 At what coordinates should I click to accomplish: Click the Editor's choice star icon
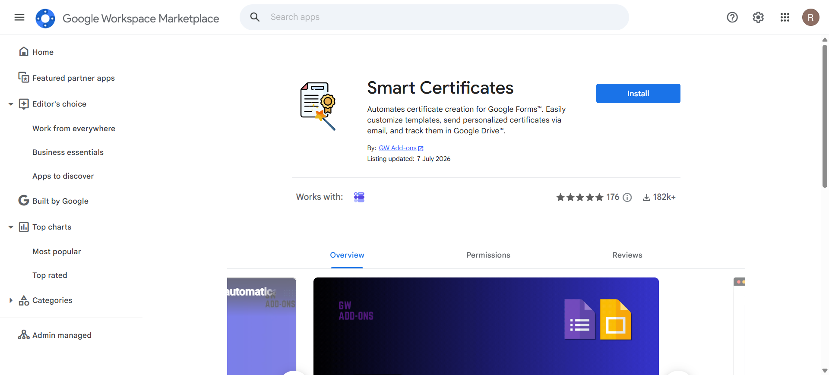[x=24, y=104]
